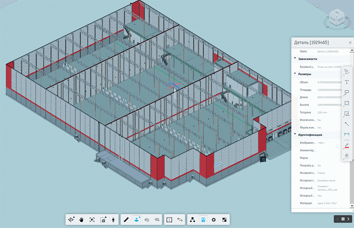Go to next sheet arrow
Image resolution: width=354 pixels, height=228 pixels.
pos(348,219)
